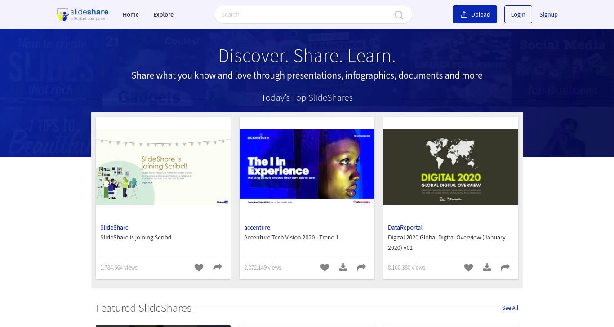Screen dimensions: 614x327
Task: Click the Upload button
Action: [x=475, y=14]
